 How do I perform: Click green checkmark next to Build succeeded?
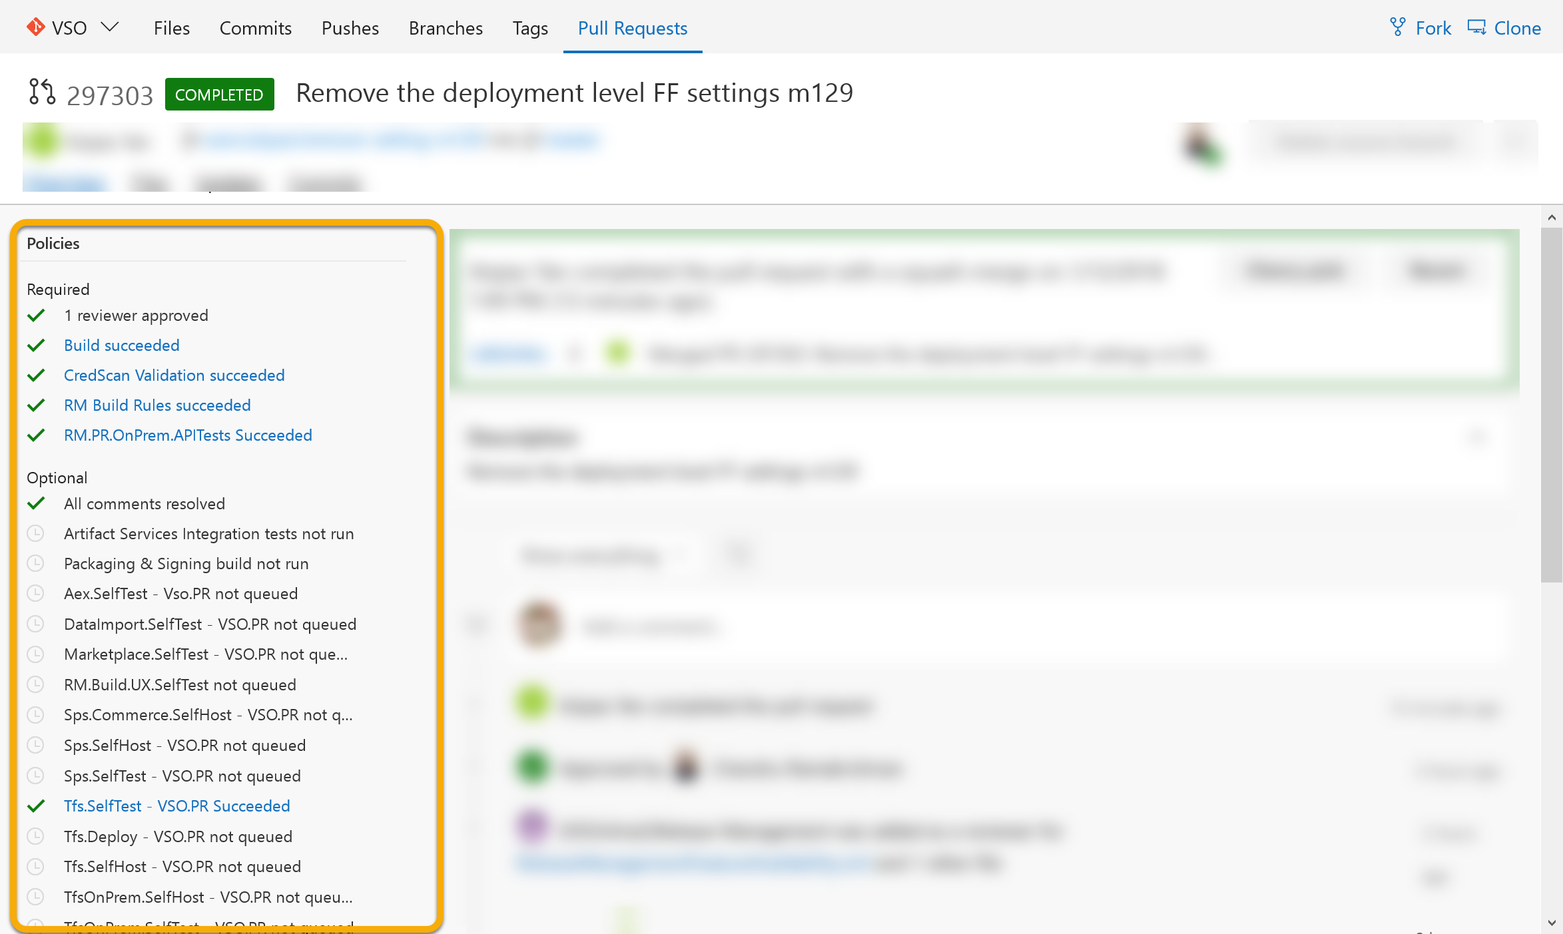click(36, 346)
